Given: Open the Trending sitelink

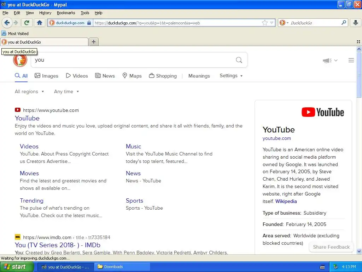Looking at the screenshot, I should coord(31,200).
